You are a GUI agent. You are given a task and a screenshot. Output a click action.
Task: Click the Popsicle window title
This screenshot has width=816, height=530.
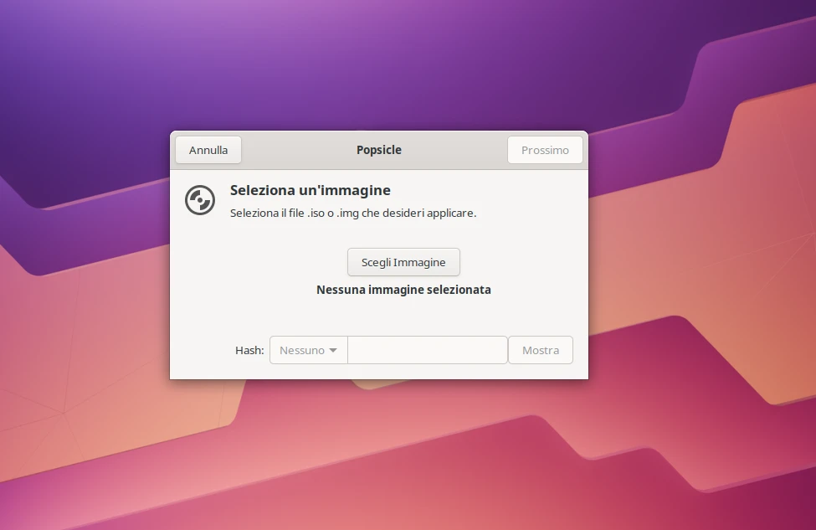(x=379, y=150)
